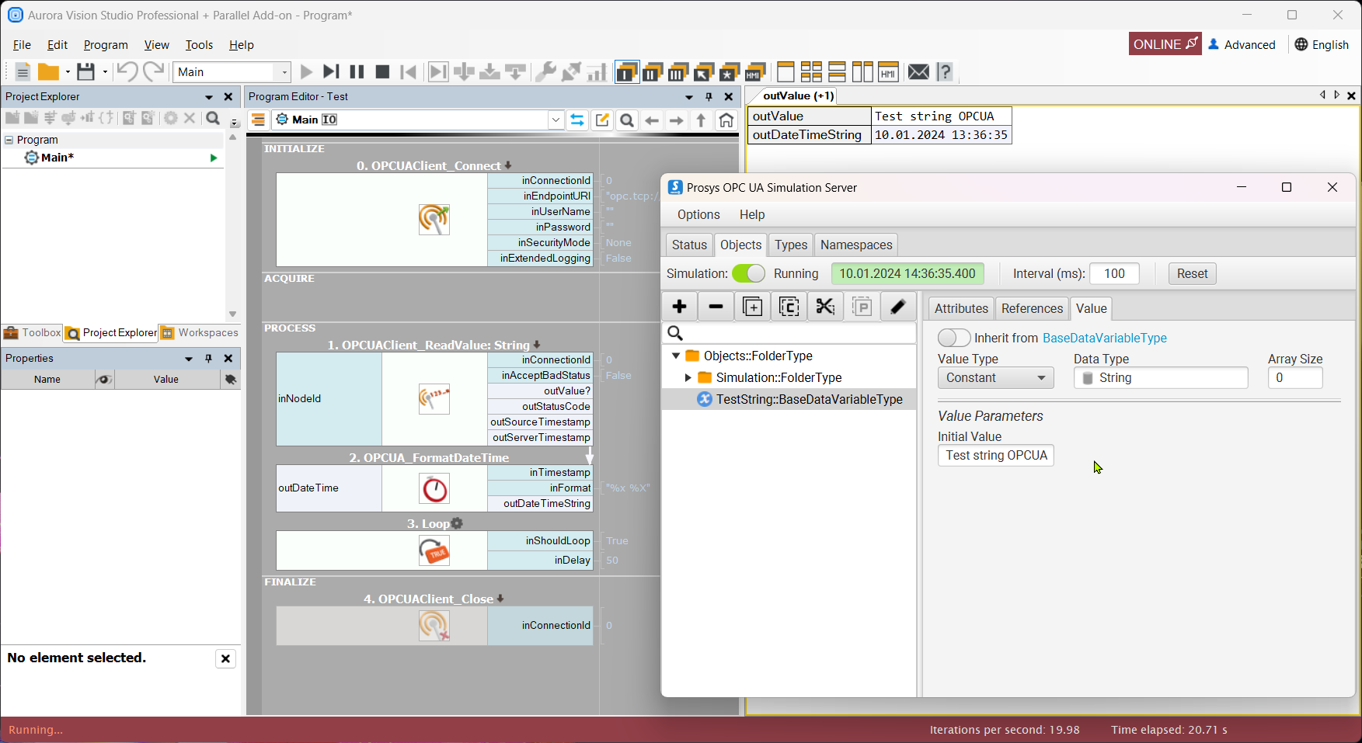Viewport: 1362px width, 743px height.
Task: Click the pencil edit node icon
Action: coord(897,307)
